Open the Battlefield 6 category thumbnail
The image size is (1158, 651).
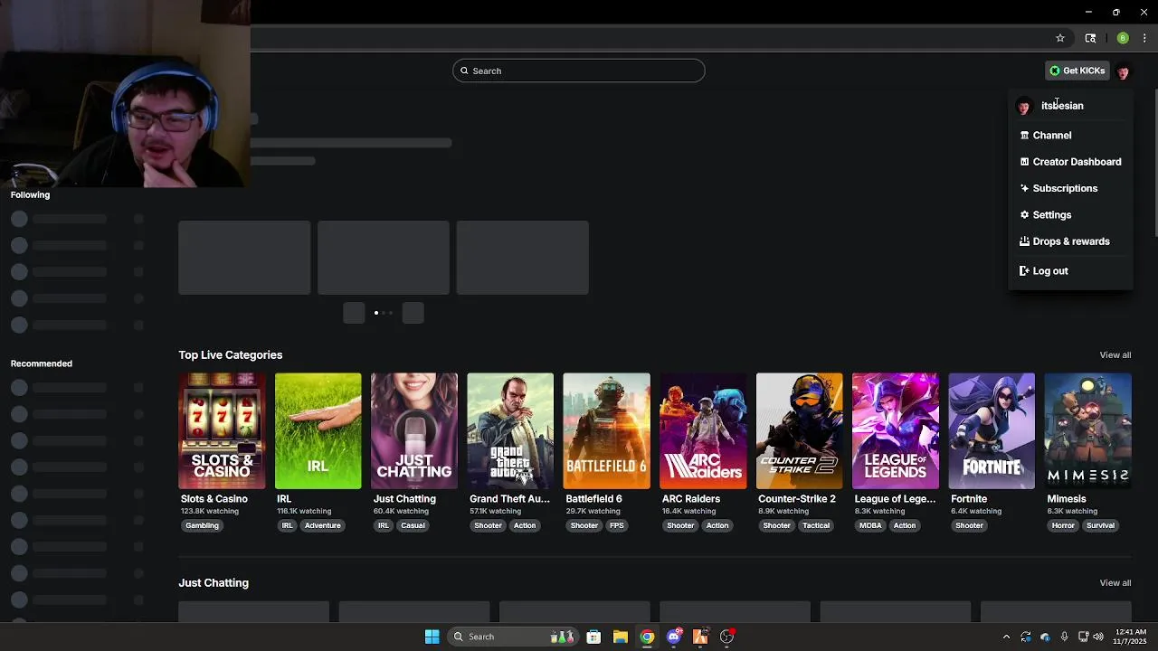(x=606, y=431)
